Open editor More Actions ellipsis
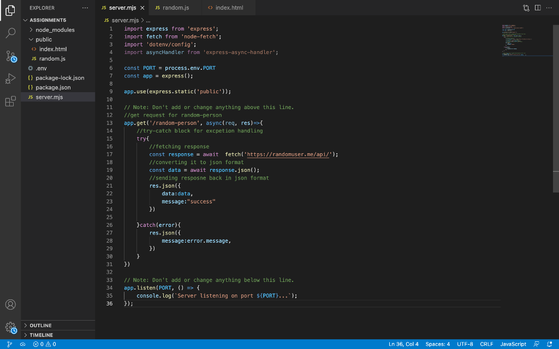 coord(549,8)
